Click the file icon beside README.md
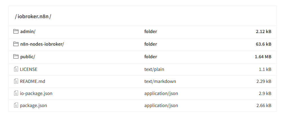 pos(16,81)
